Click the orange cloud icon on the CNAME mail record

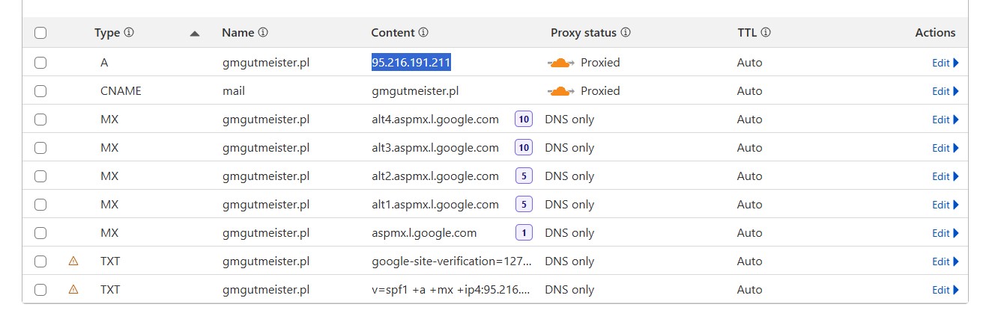pos(561,91)
